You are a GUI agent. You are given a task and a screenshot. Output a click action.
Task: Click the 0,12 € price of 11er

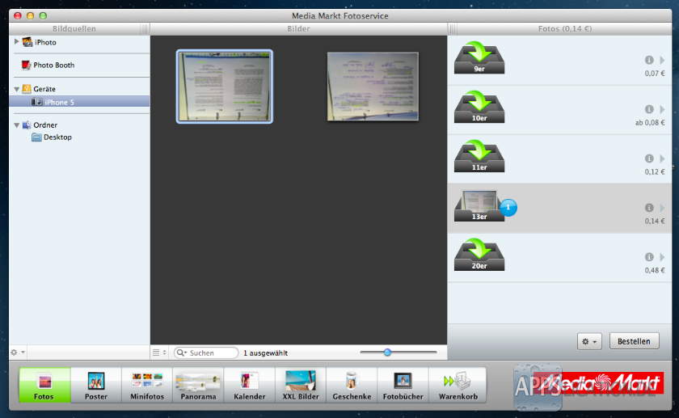(x=654, y=171)
